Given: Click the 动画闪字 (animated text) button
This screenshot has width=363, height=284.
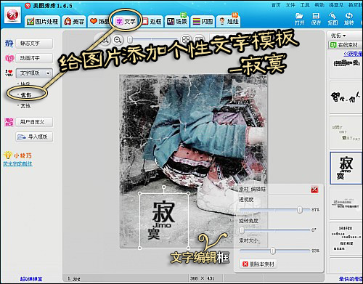Looking at the screenshot, I should (x=34, y=58).
